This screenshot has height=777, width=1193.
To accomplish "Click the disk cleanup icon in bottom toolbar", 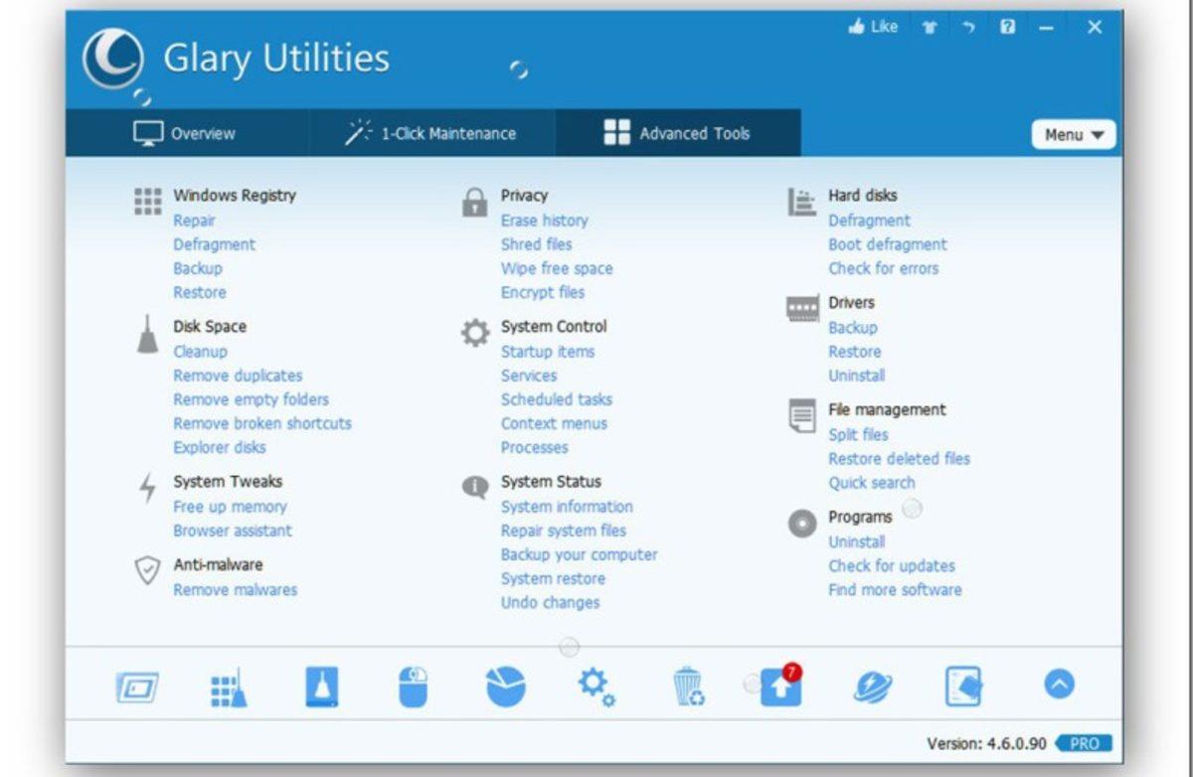I will coord(321,687).
